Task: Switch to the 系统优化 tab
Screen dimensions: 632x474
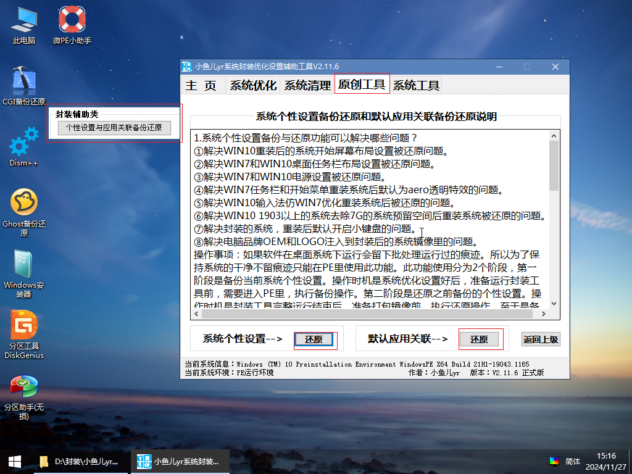Action: point(253,85)
